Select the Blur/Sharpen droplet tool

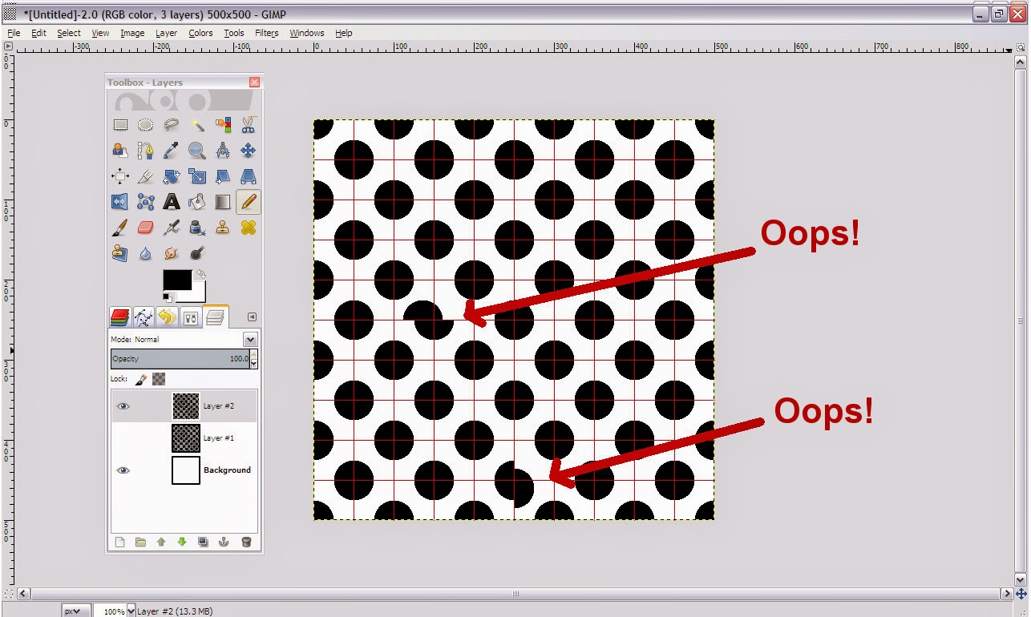point(145,253)
